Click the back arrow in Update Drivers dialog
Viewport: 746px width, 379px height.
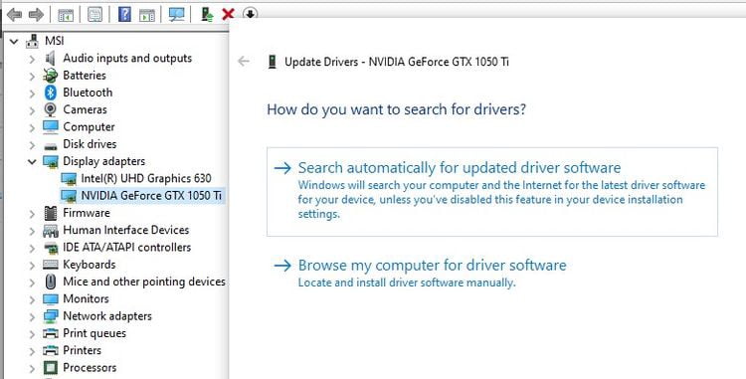point(244,62)
